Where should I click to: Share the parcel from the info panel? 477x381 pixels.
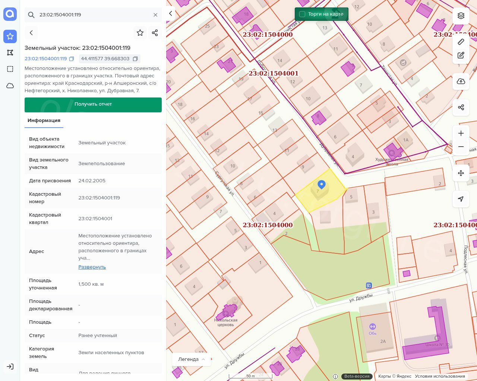(155, 33)
